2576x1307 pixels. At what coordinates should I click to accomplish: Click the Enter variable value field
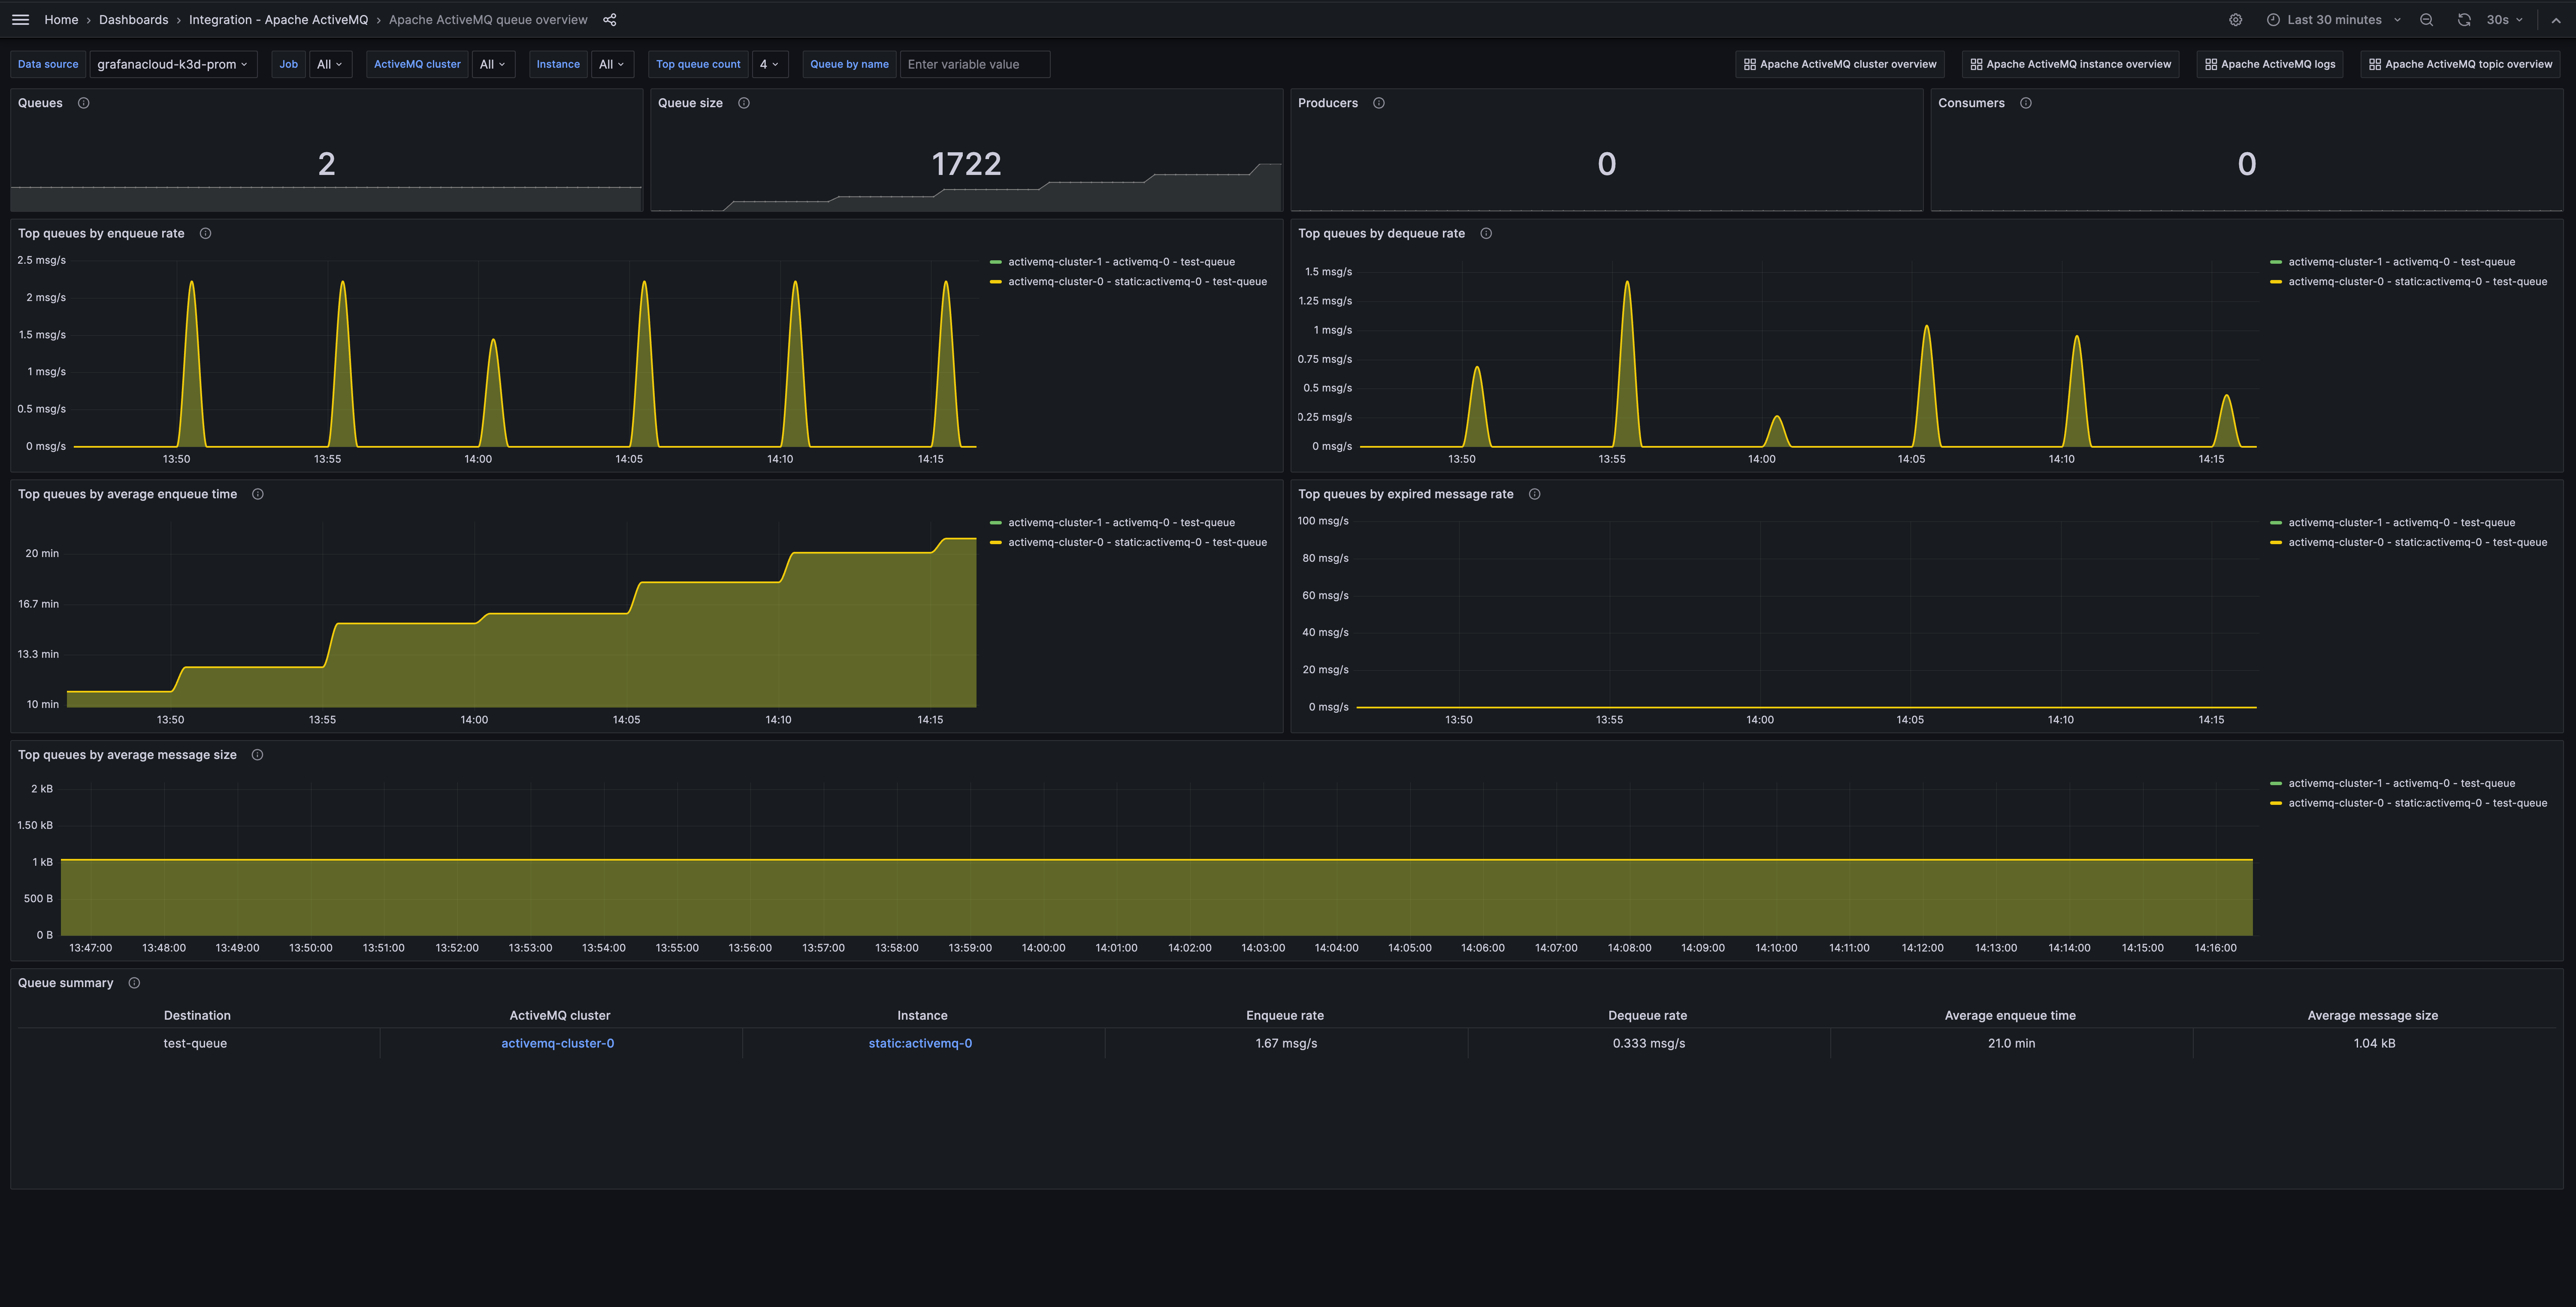[974, 64]
